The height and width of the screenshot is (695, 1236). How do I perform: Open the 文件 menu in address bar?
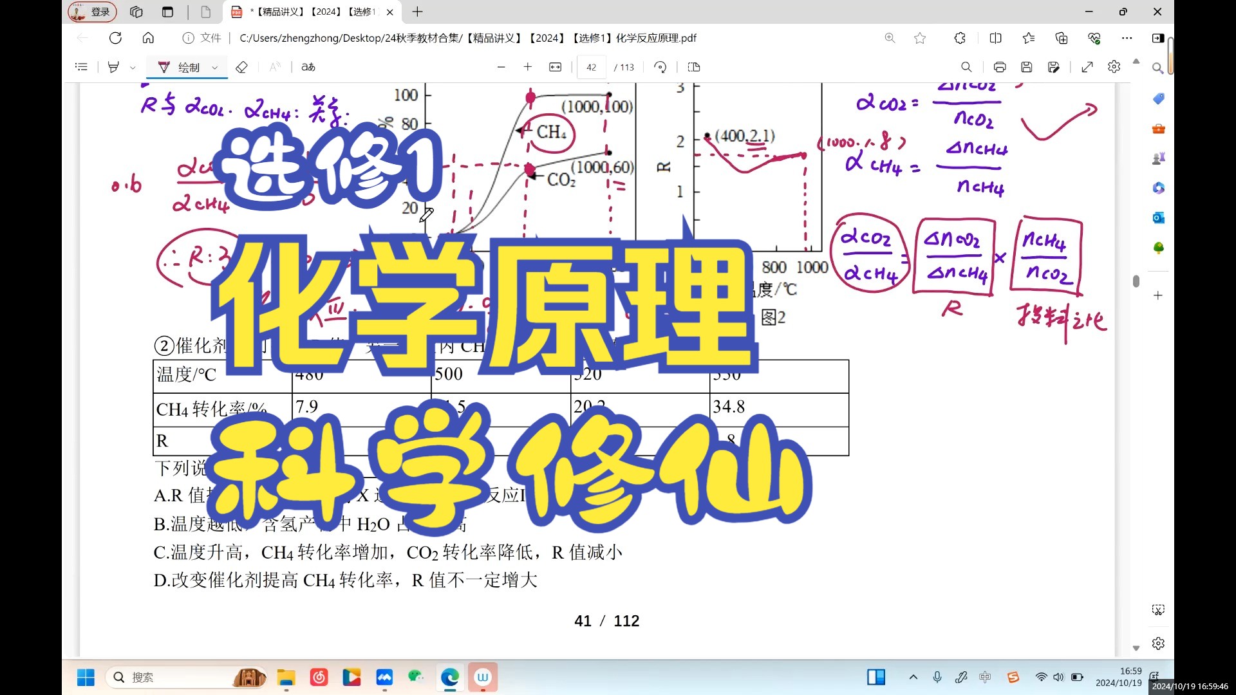[x=201, y=38]
